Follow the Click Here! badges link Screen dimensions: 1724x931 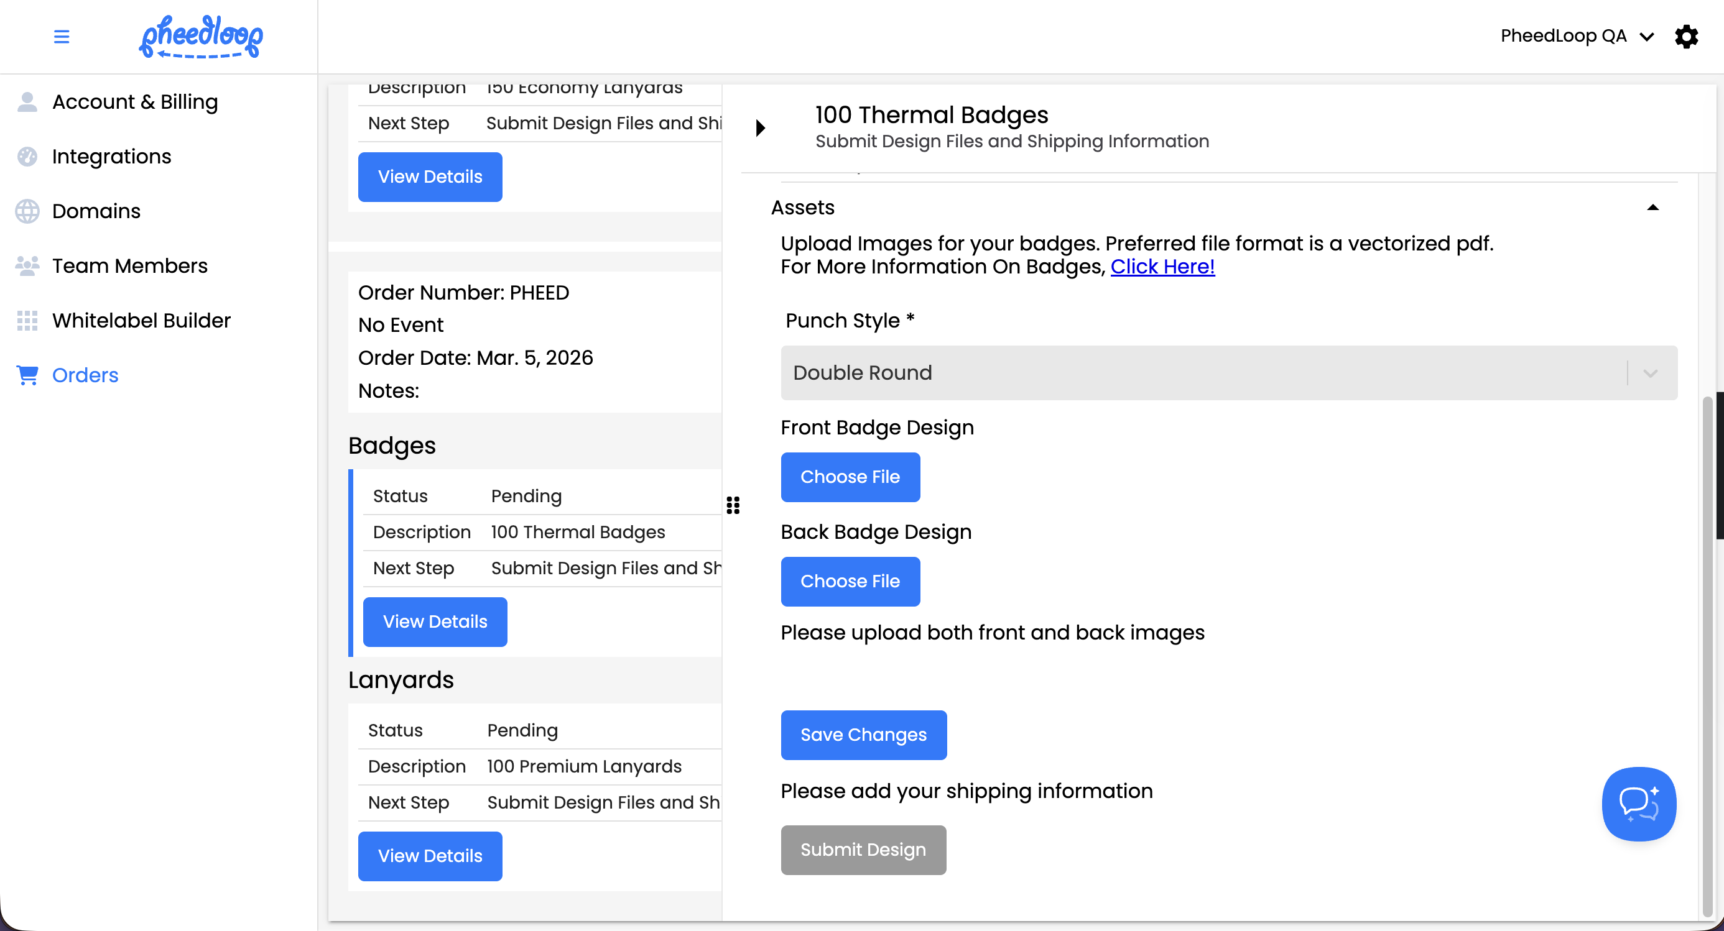point(1162,267)
